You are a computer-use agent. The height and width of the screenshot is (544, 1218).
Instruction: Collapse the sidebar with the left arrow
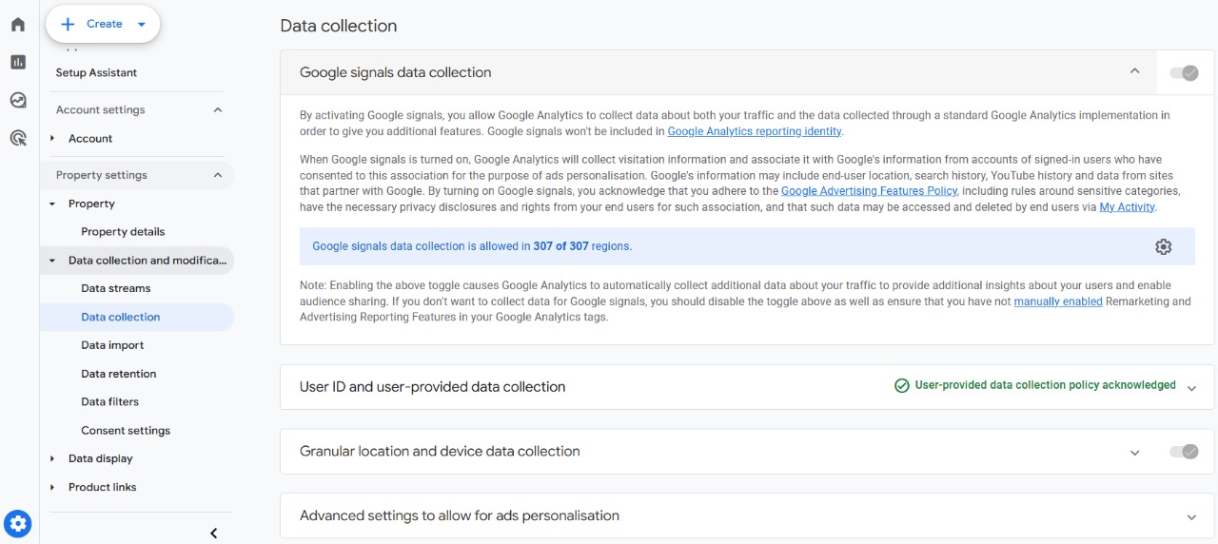click(x=213, y=533)
